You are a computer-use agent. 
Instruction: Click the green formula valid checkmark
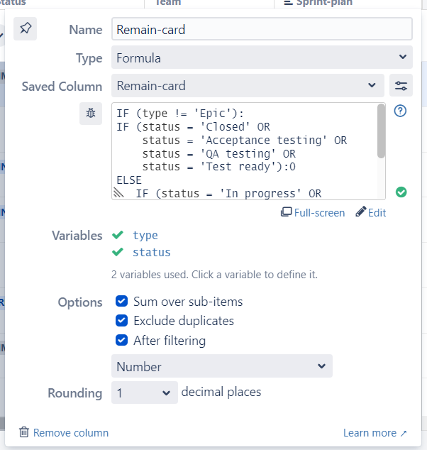coord(401,192)
